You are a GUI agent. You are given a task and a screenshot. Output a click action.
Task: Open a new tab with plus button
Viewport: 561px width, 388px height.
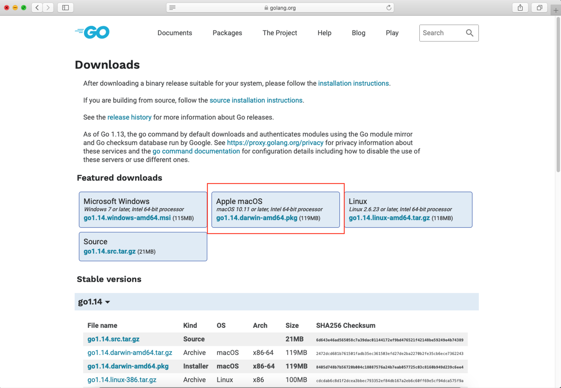pos(556,10)
